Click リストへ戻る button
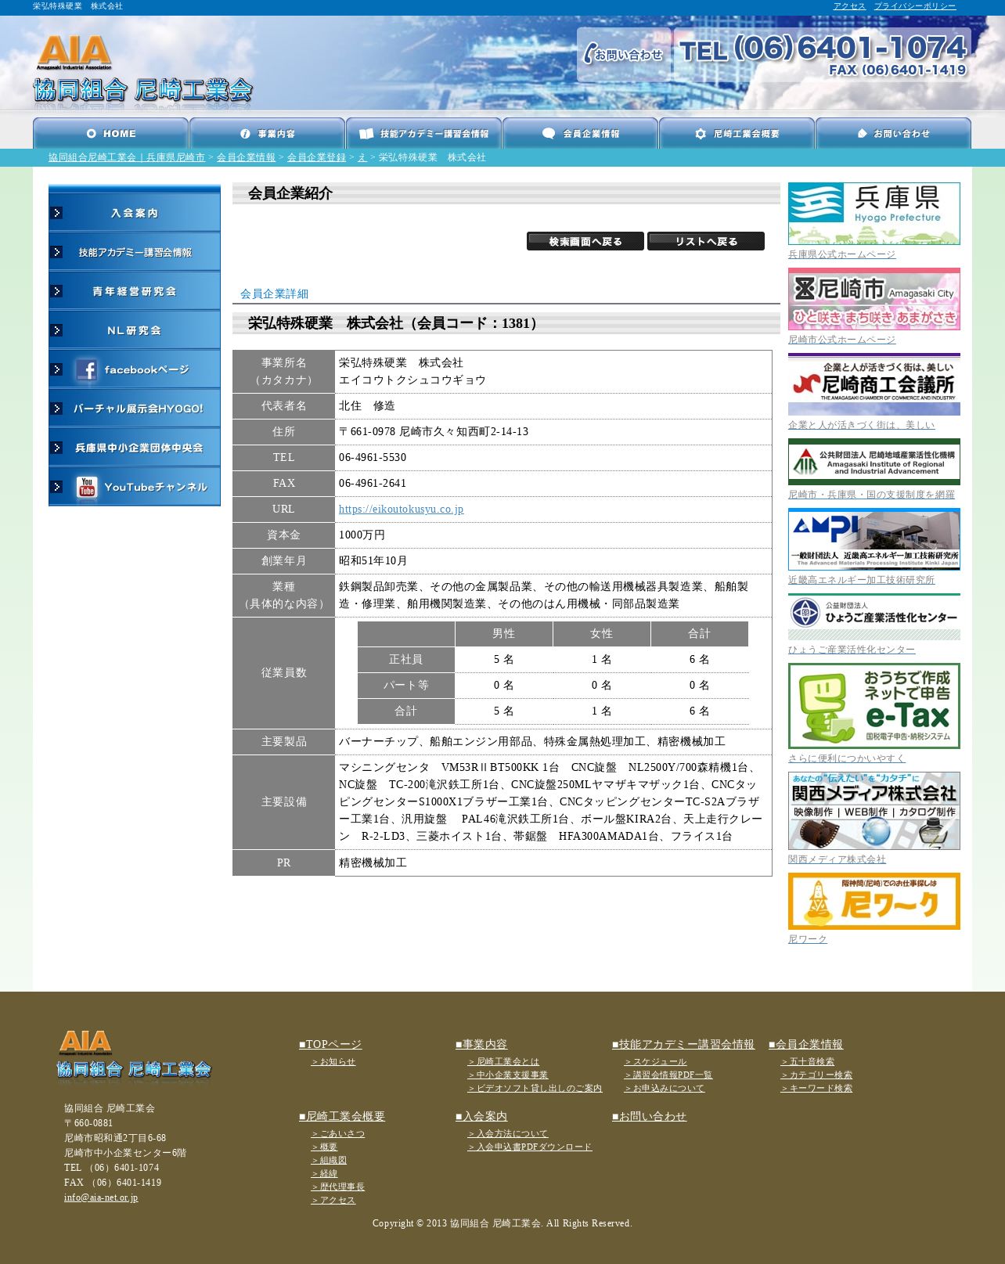The width and height of the screenshot is (1005, 1264). 706,241
